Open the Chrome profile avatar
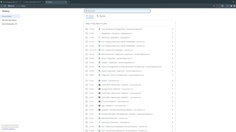This screenshot has height=132, width=236. tap(235, 6)
